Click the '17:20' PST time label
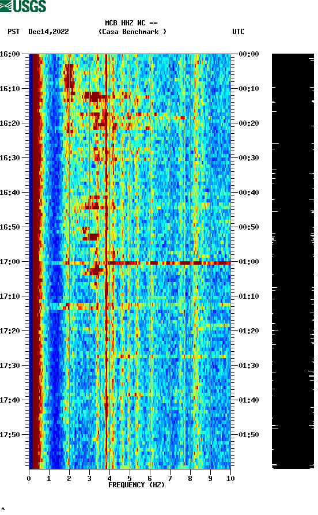 (x=10, y=331)
